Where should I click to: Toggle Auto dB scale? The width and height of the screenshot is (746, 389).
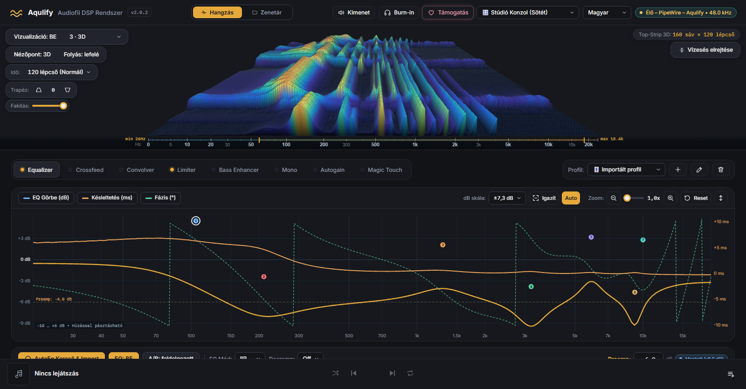(571, 198)
